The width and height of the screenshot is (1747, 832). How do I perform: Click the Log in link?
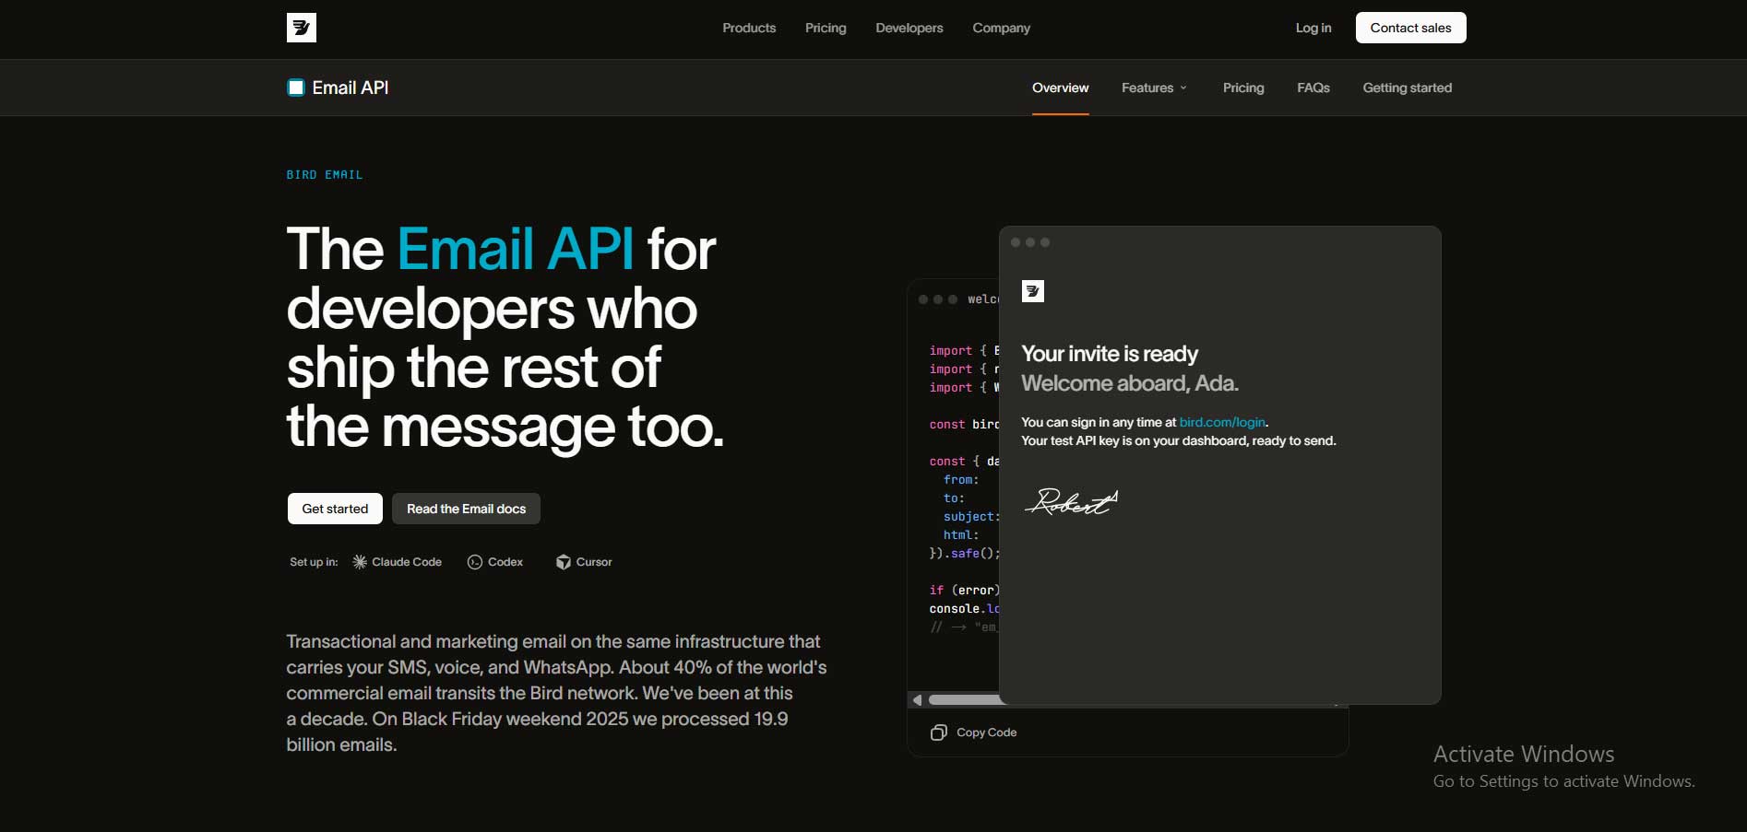1313,28
